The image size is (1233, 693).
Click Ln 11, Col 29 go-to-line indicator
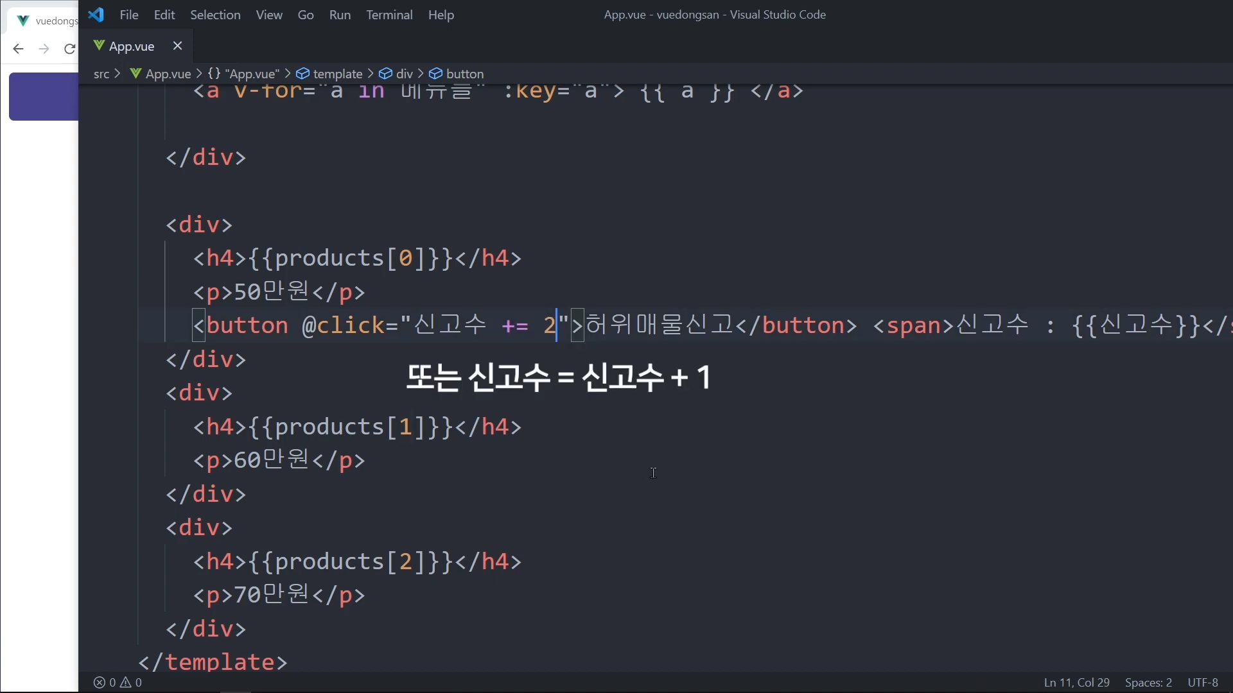[x=1076, y=683]
